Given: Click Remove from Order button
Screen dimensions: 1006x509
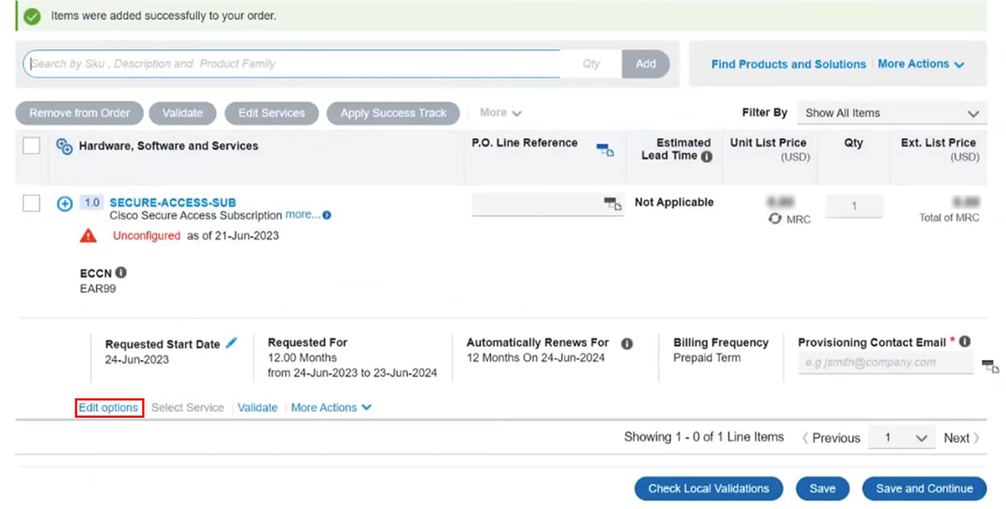Looking at the screenshot, I should tap(80, 113).
